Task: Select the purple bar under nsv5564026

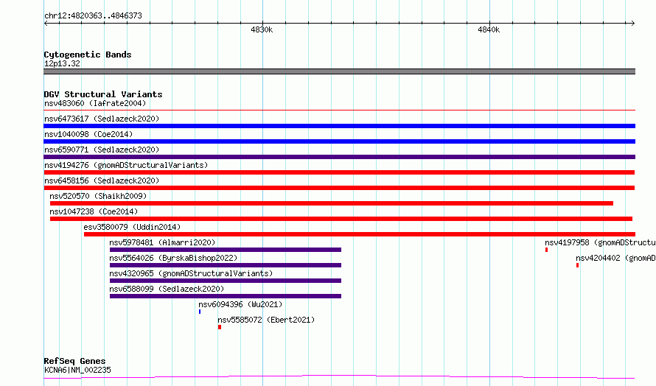Action: pos(226,265)
